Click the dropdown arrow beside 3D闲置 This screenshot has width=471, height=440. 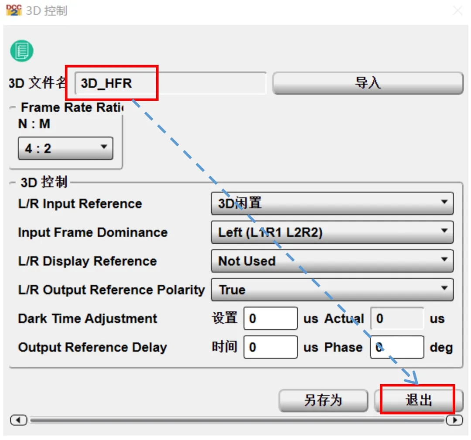[444, 202]
